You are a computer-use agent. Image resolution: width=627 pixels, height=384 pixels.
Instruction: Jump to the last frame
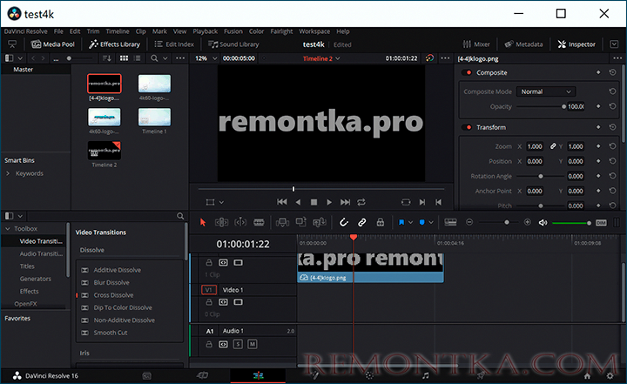tap(345, 202)
